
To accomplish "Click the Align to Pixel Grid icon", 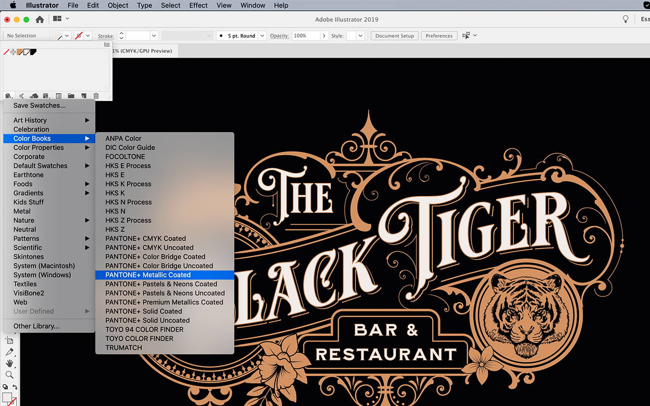I will (x=466, y=36).
